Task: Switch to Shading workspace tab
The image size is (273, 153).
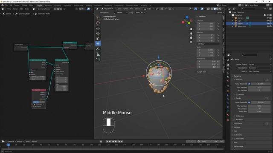Action: [x=89, y=6]
